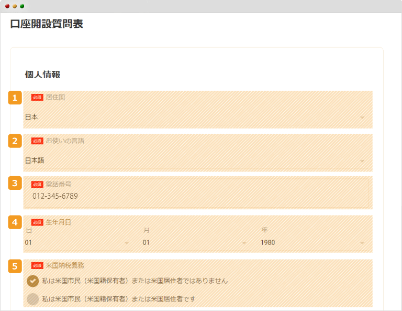402x311 pixels.
Task: Click the red close window button
Action: tap(7, 6)
